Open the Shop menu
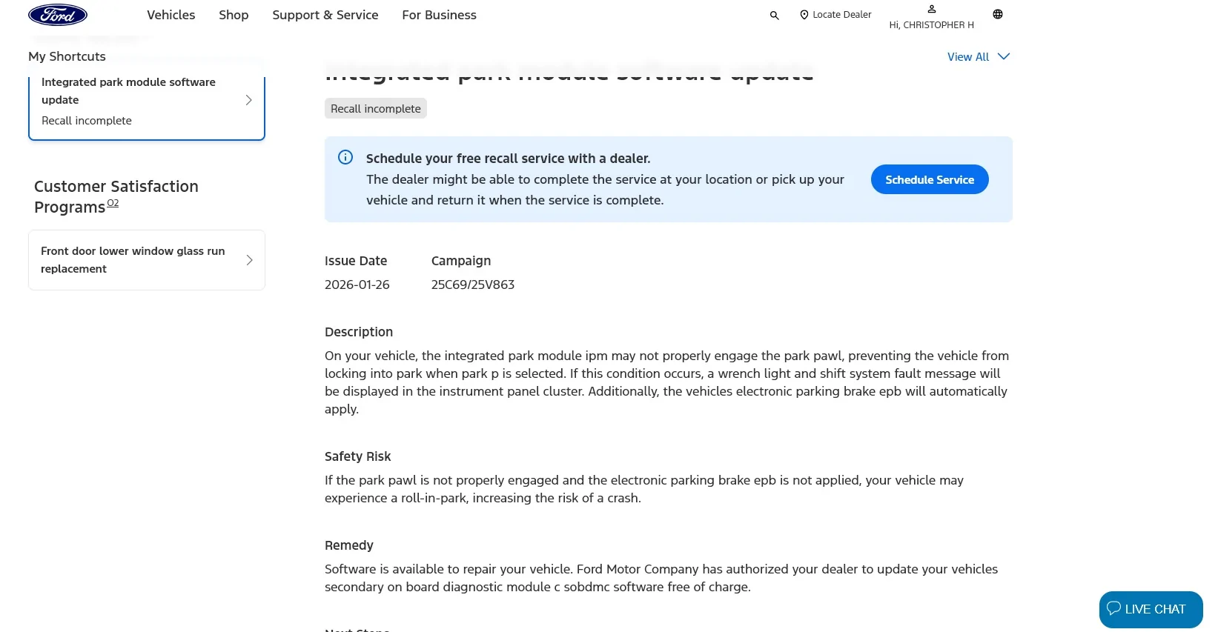1218x632 pixels. pos(234,15)
